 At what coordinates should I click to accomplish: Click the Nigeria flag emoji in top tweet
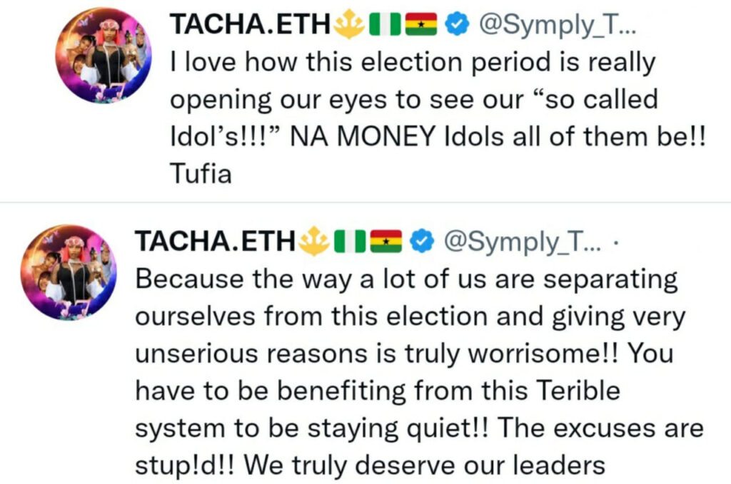[382, 26]
